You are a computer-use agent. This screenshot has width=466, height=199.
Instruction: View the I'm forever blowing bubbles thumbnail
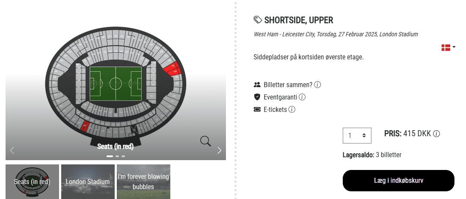click(143, 181)
